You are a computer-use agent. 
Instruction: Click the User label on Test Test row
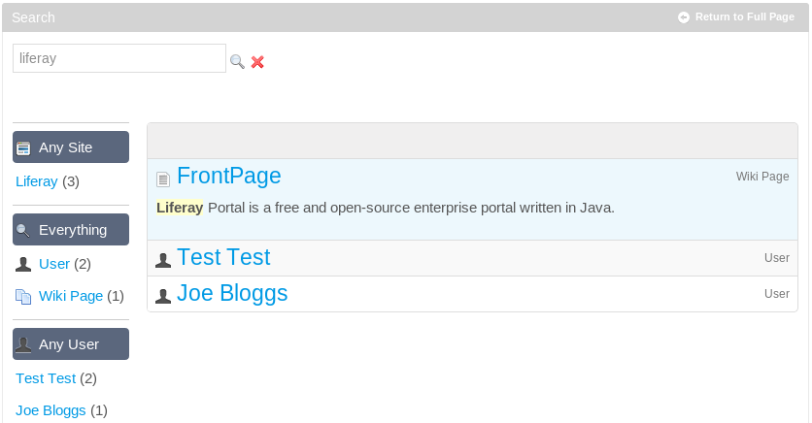777,257
